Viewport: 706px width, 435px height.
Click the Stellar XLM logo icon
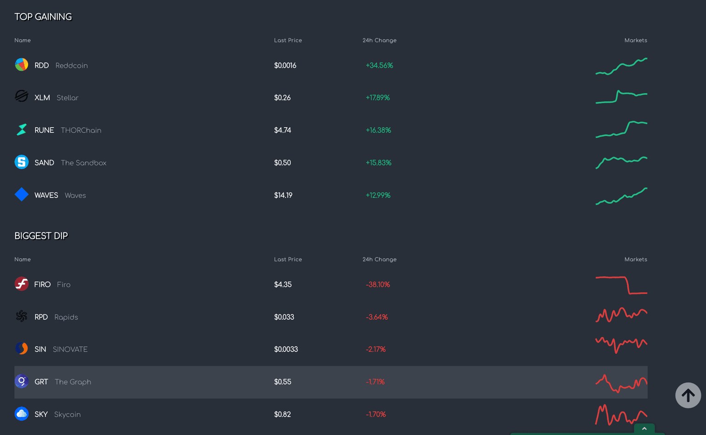pos(22,96)
